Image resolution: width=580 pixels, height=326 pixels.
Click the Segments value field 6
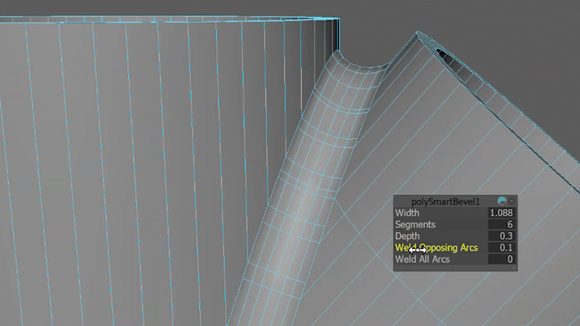(x=502, y=225)
